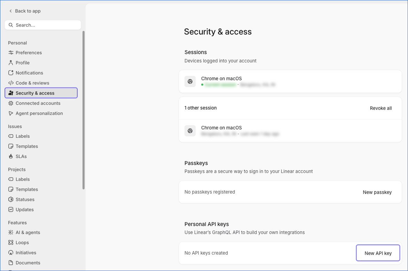Revoke all other sessions

coord(381,108)
